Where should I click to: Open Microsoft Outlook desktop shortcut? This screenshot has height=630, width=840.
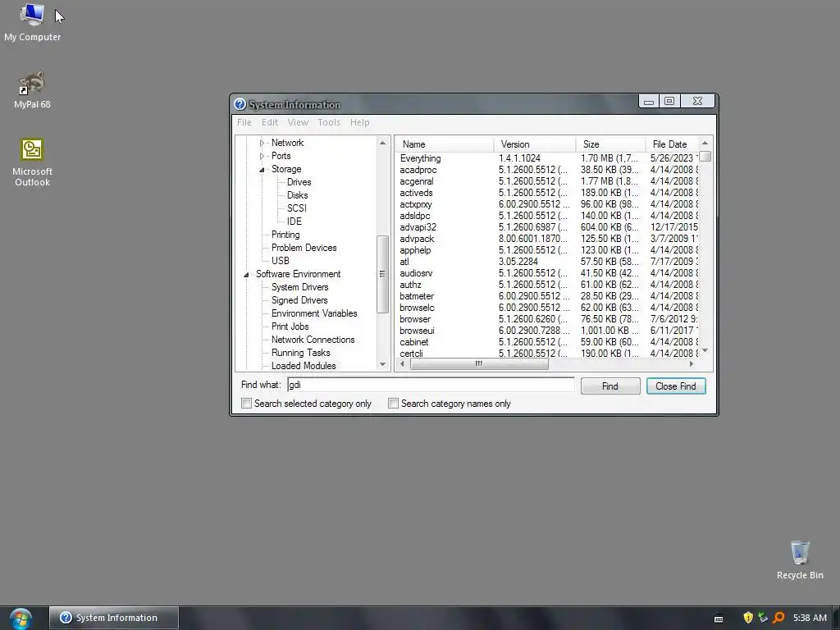32,162
